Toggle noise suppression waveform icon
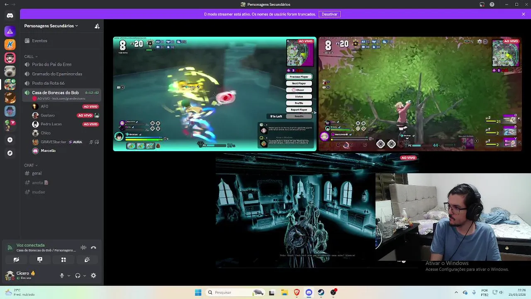Image resolution: width=531 pixels, height=299 pixels. (83, 248)
